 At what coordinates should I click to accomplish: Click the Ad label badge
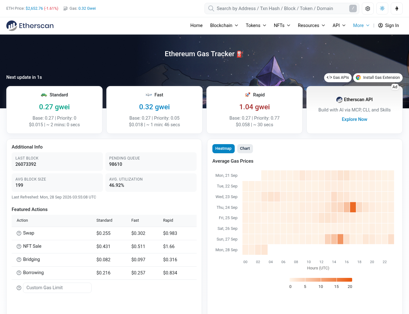coord(395,87)
